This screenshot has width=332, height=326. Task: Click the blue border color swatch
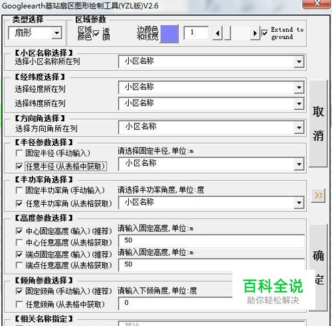point(169,34)
